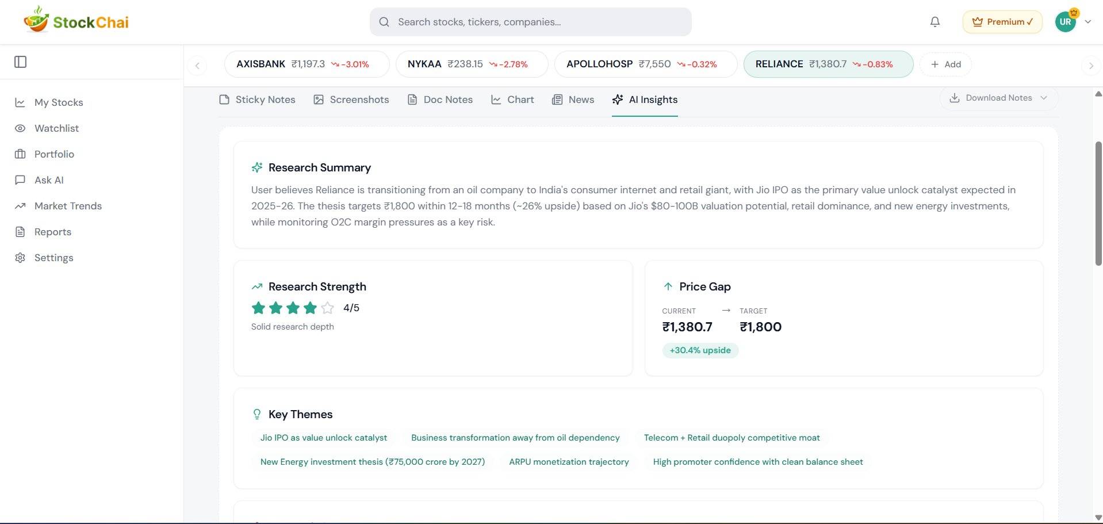
Task: Click the Premium button
Action: (1002, 21)
